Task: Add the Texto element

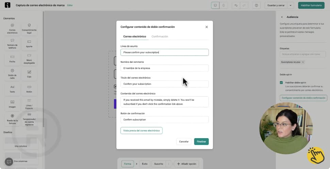Action: pos(12,89)
